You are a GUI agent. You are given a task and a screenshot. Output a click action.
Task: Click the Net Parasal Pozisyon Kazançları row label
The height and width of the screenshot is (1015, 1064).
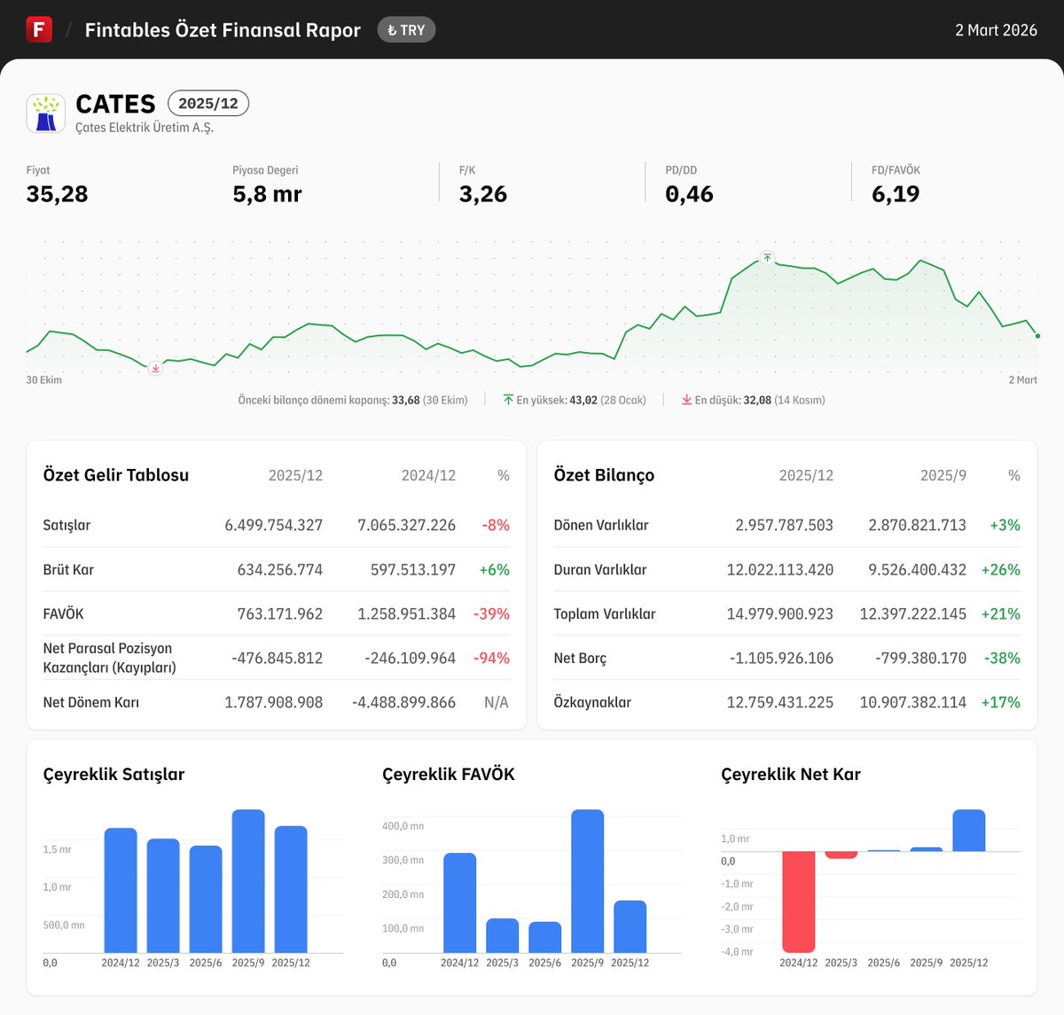pyautogui.click(x=110, y=658)
